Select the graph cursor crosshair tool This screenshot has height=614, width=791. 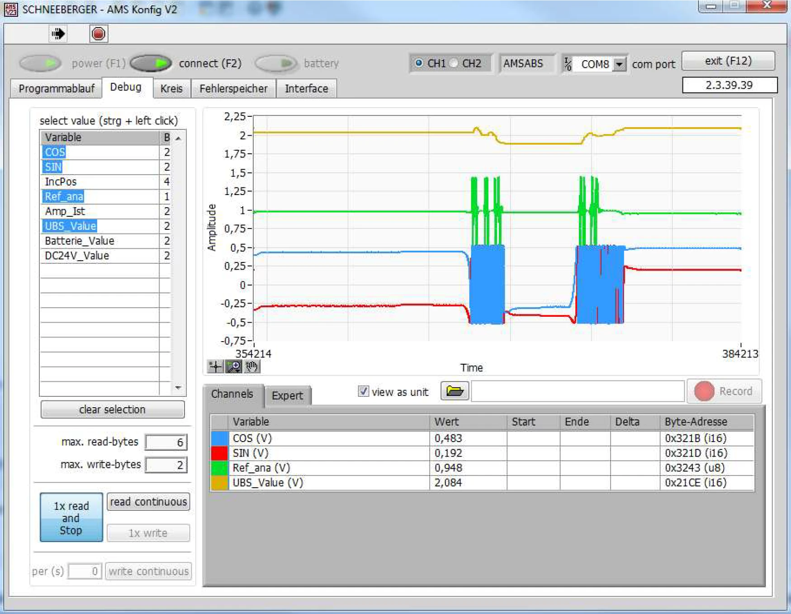tap(215, 366)
